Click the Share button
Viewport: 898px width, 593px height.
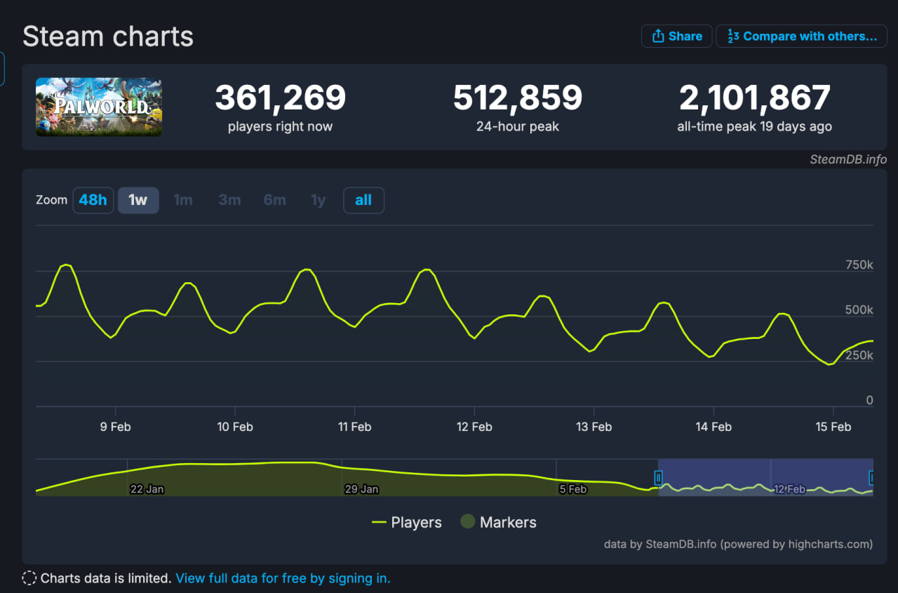pyautogui.click(x=676, y=36)
